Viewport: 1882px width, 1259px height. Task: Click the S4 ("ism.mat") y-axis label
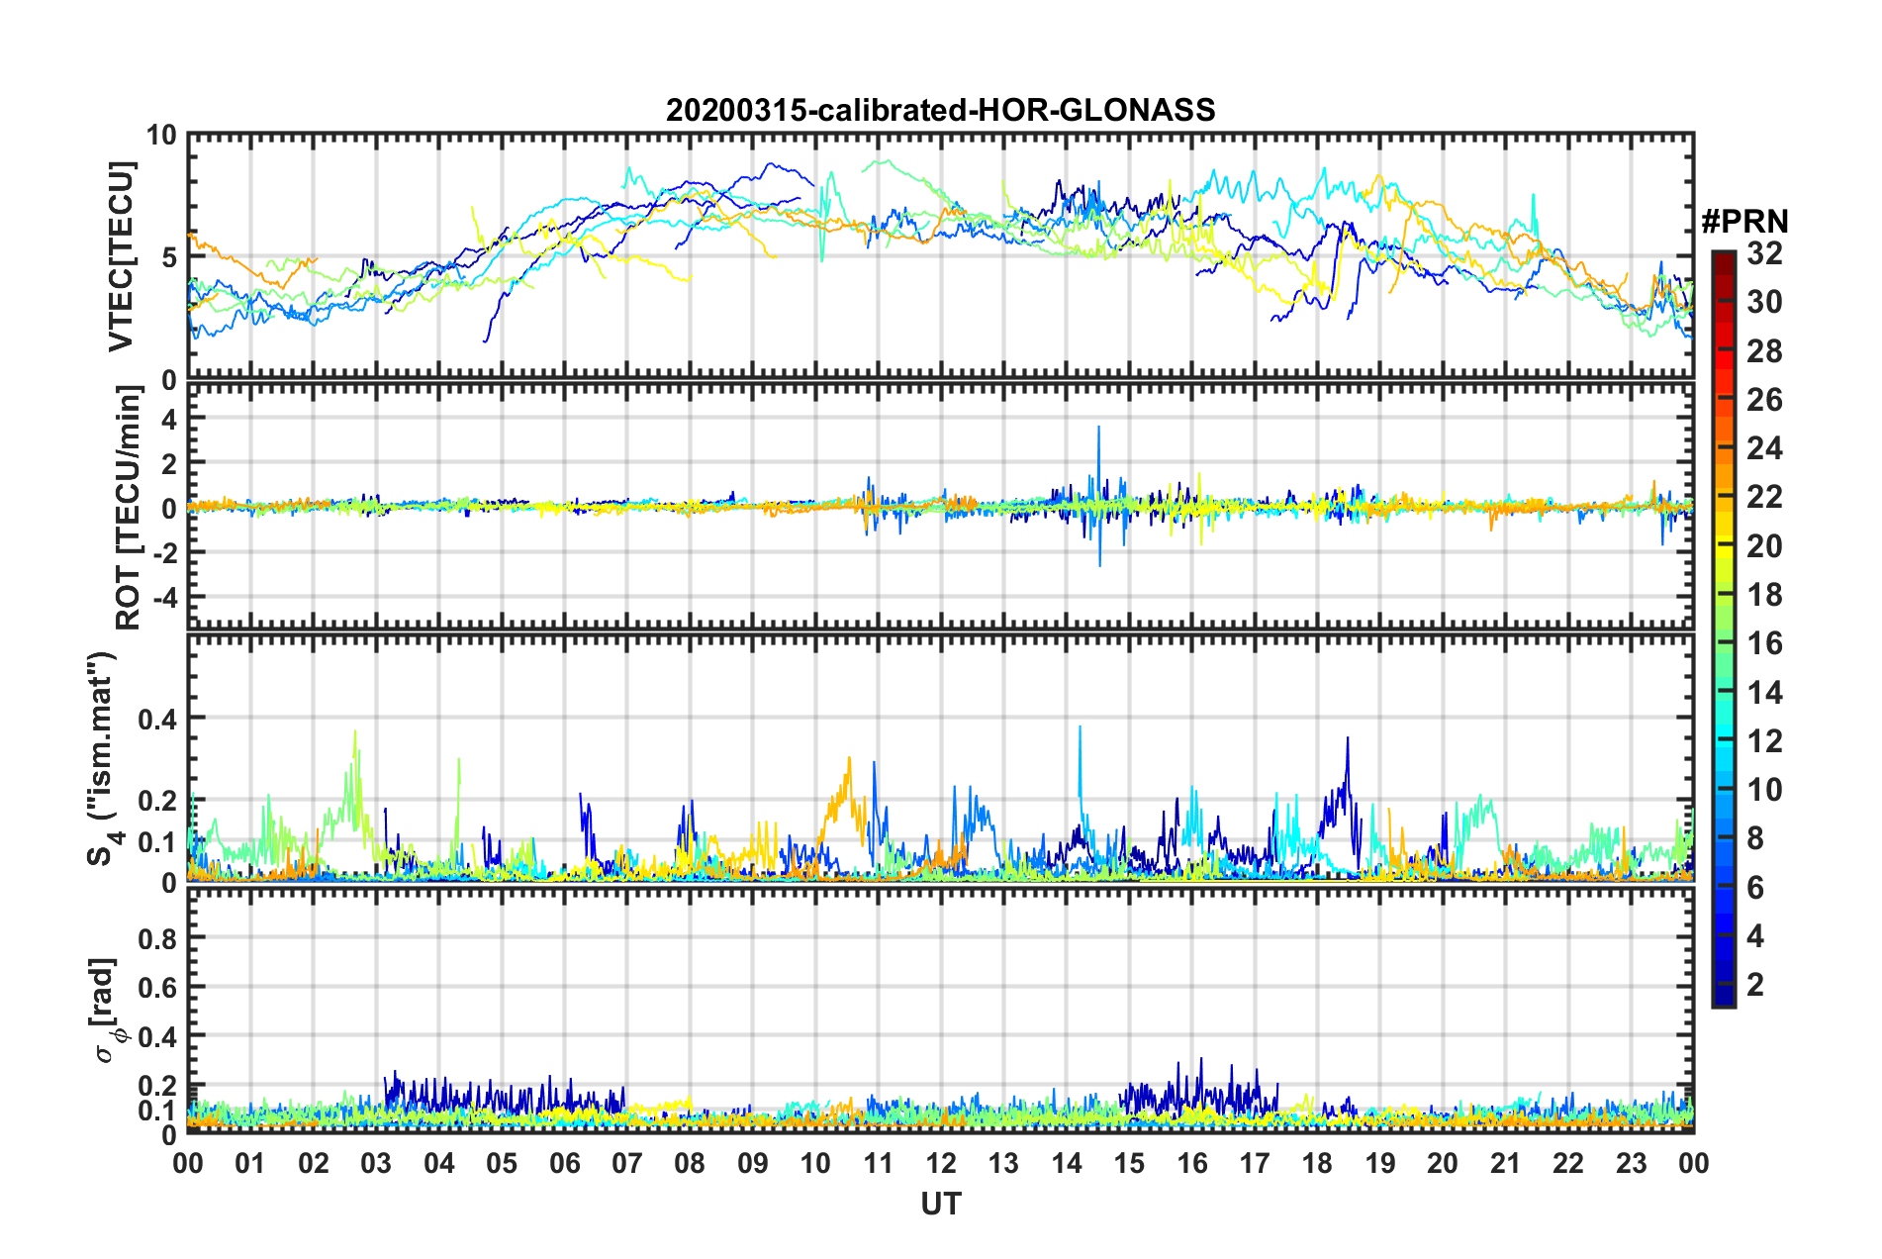[x=106, y=759]
